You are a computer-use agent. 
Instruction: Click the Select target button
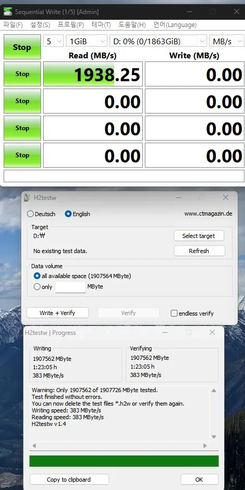(x=199, y=236)
